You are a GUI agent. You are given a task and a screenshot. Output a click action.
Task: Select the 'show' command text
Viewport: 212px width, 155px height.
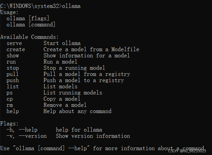(x=13, y=56)
